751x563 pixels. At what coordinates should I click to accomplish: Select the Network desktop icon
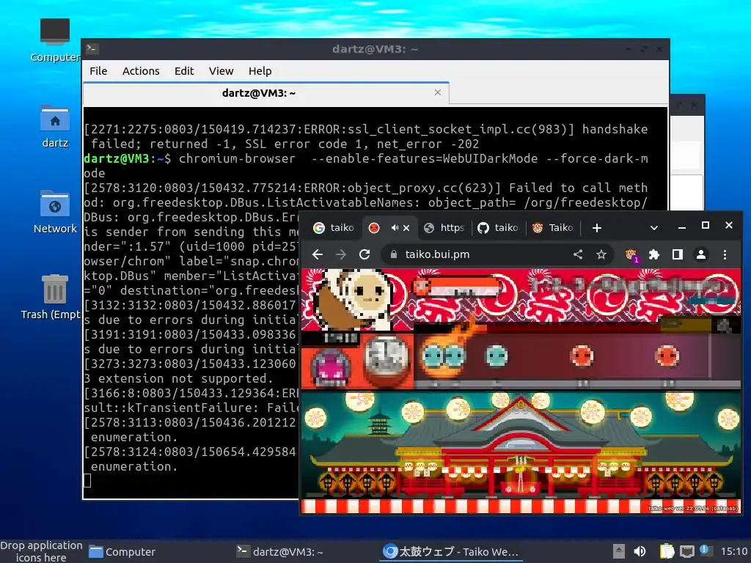(54, 212)
